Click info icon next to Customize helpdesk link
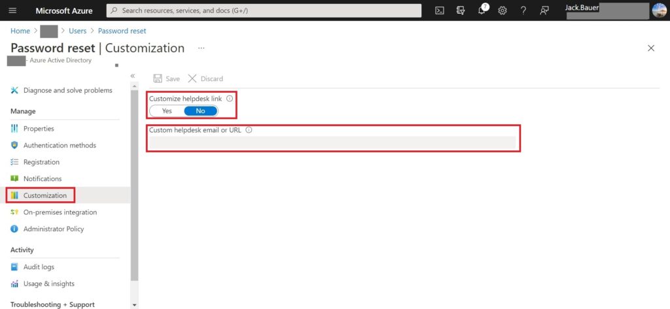 point(230,99)
